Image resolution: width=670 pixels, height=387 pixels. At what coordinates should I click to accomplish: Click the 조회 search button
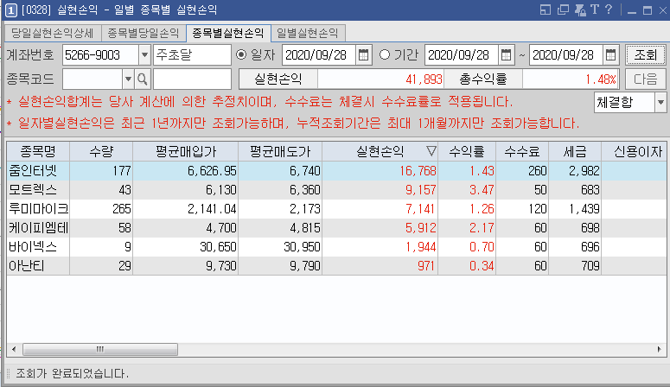pos(645,55)
